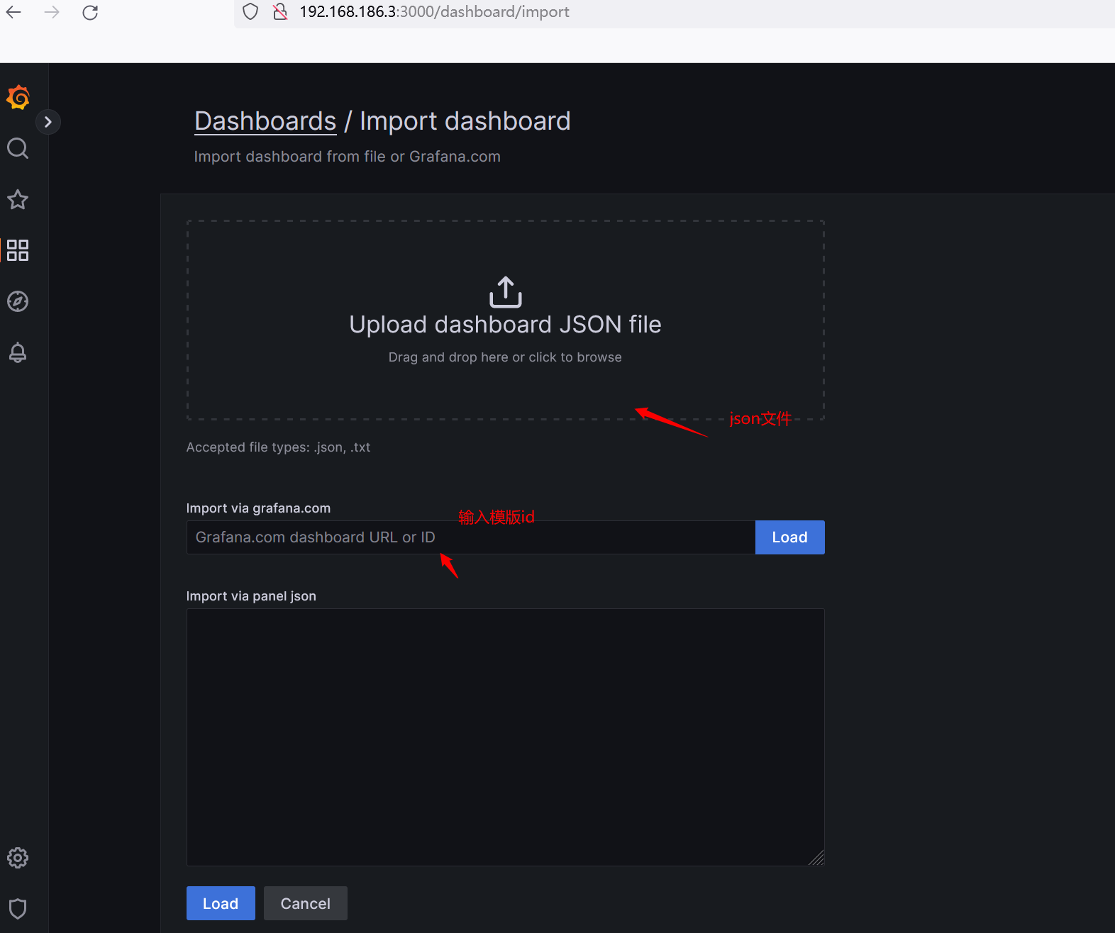This screenshot has height=933, width=1115.
Task: Open the Alerting bell icon
Action: point(18,352)
